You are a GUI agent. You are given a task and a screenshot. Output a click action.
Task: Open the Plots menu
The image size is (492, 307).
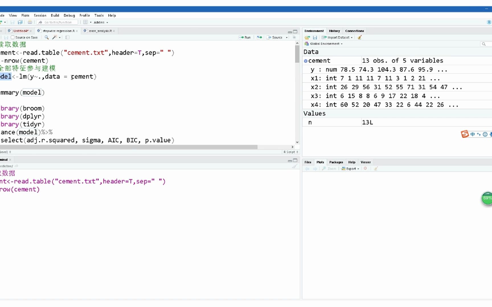point(25,15)
